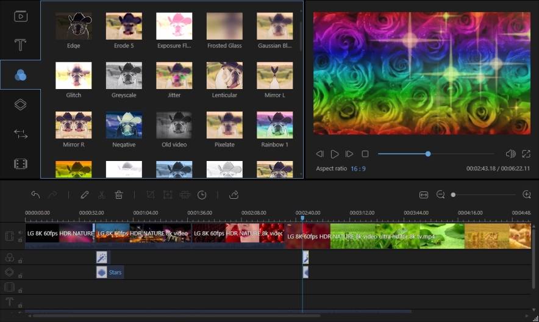
Task: Open the Overlays panel icon
Action: 21,104
